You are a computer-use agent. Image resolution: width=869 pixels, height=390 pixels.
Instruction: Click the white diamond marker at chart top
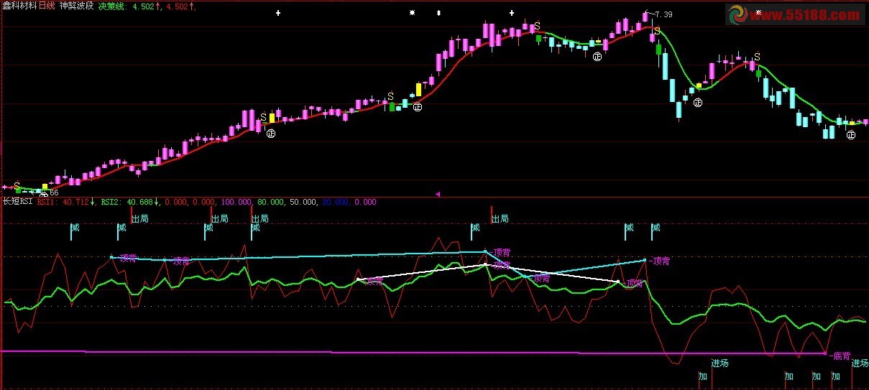(x=438, y=13)
